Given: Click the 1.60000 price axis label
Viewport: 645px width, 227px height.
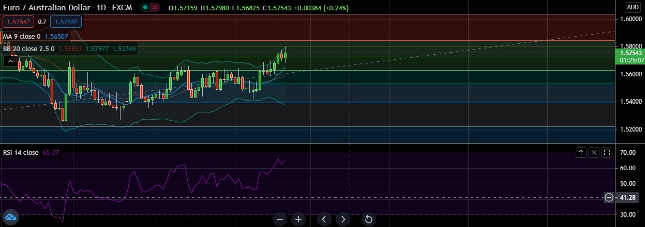Looking at the screenshot, I should (x=631, y=19).
